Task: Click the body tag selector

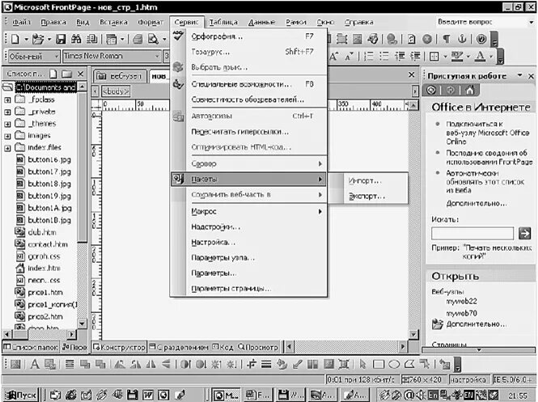Action: pyautogui.click(x=116, y=91)
